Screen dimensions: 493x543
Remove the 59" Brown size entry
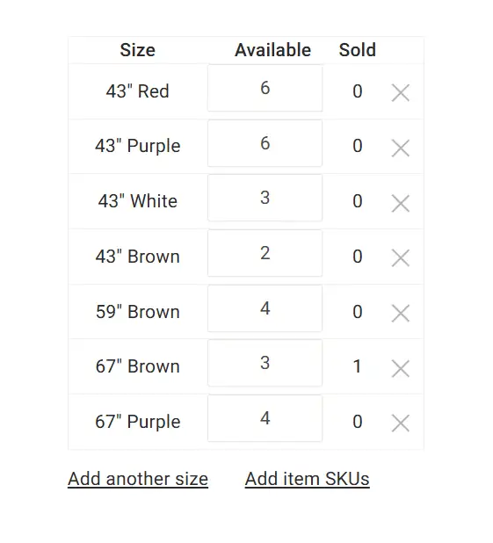tap(400, 313)
